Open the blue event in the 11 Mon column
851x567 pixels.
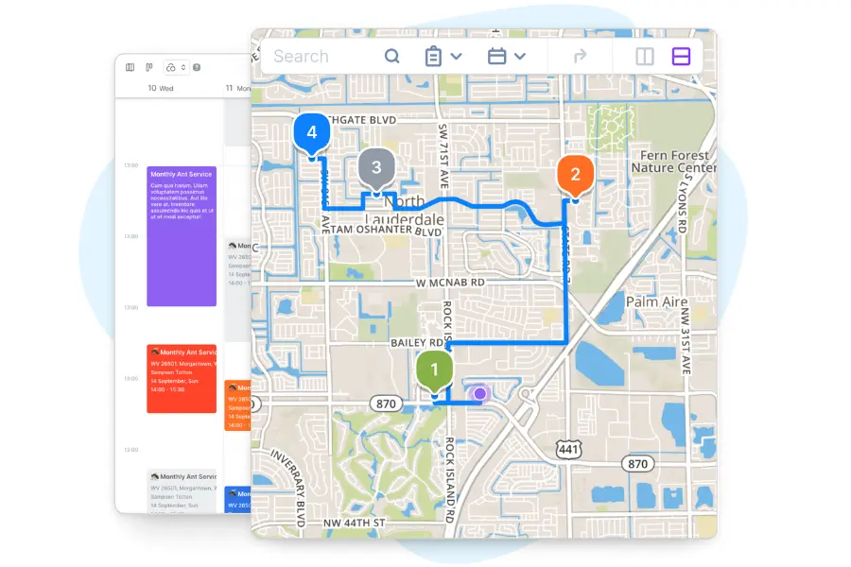coord(237,499)
